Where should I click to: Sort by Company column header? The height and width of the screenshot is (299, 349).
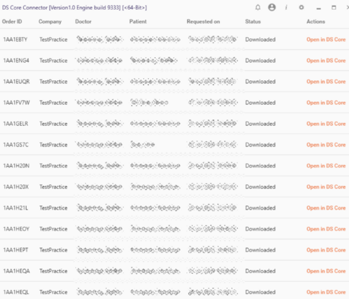50,22
